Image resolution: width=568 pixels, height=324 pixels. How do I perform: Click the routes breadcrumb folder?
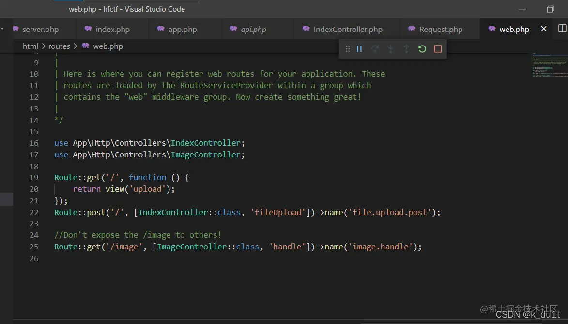(59, 46)
